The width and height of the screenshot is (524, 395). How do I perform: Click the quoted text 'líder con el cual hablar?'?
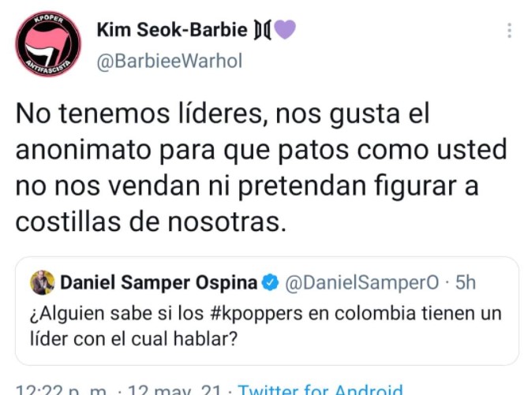133,339
